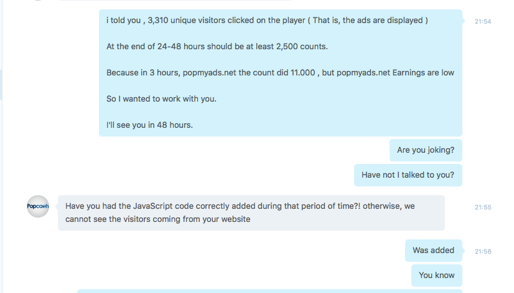Image resolution: width=514 pixels, height=293 pixels.
Task: Click the 'Have not I talked to you?' message
Action: tap(408, 175)
